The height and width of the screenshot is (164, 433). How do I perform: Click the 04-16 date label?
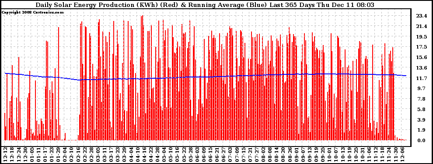click(144, 154)
